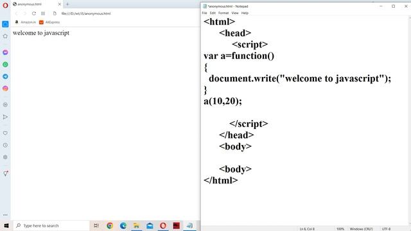Click the document.write line in Notepad
Screen dimensions: 411x231
300,78
